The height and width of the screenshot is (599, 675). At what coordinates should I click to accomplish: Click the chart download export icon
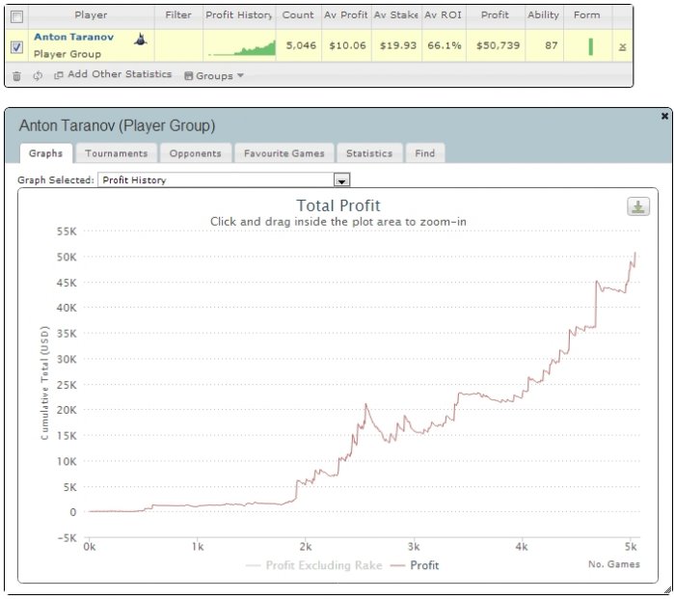[x=638, y=206]
